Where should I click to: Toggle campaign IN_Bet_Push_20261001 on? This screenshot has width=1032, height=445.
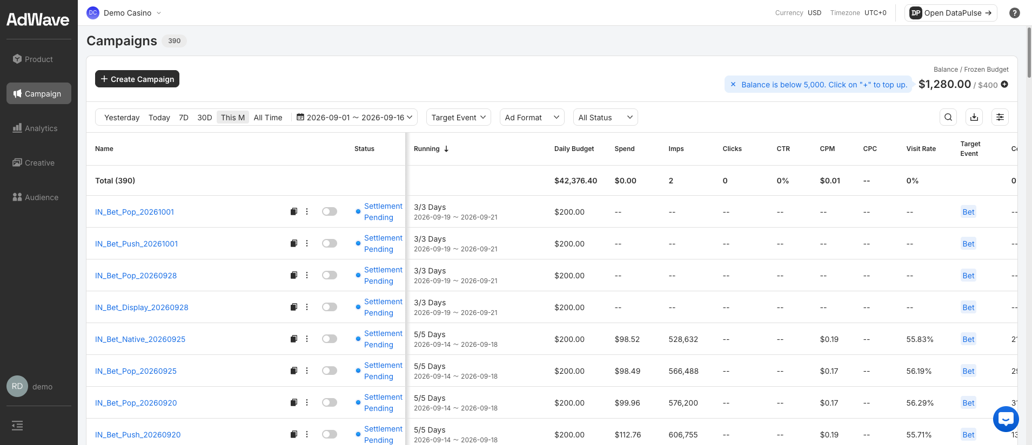[x=330, y=243]
